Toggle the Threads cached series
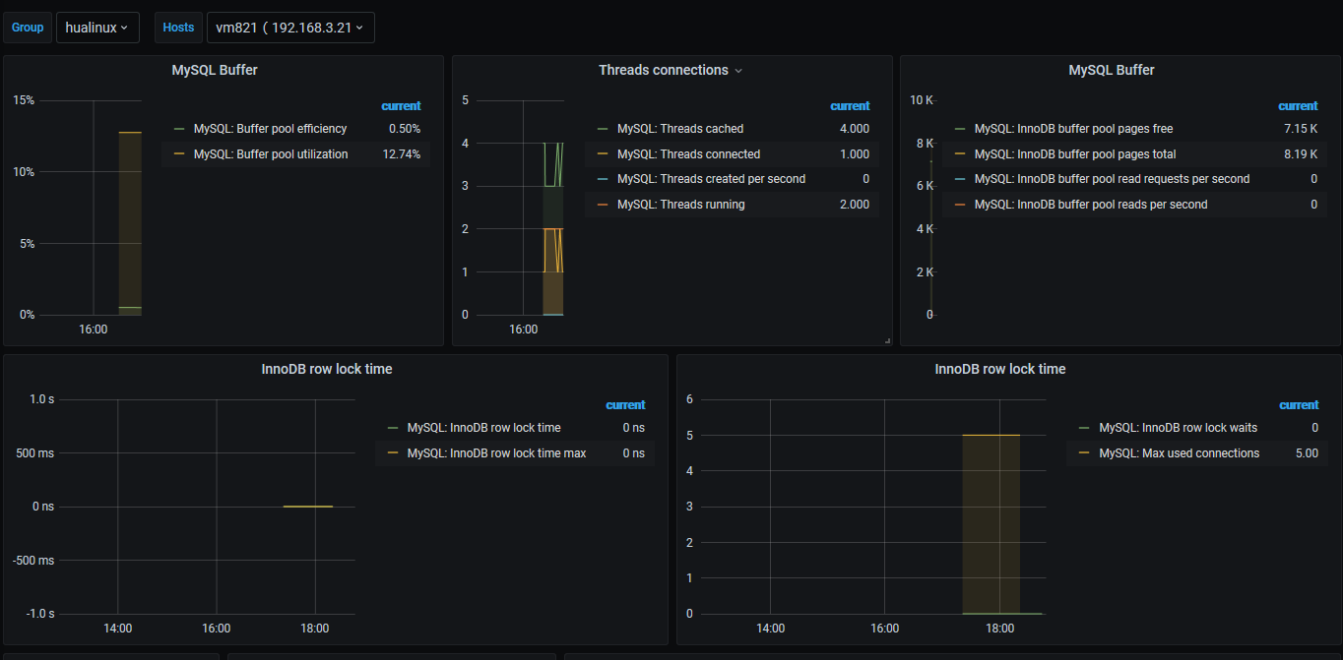 [680, 129]
